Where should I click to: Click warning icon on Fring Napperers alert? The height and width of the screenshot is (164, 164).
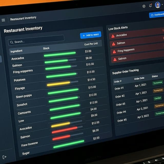click(114, 52)
